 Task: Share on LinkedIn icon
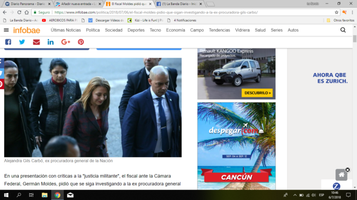tap(51, 42)
